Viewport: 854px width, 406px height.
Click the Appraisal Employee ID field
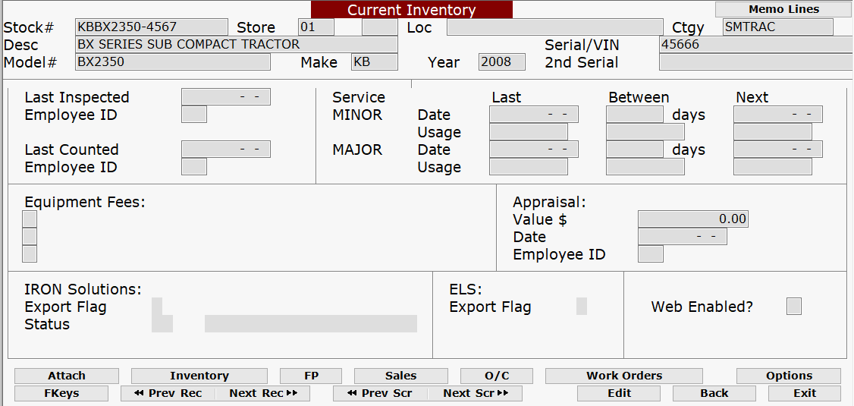click(x=651, y=254)
